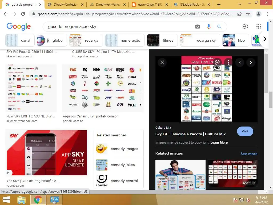The image size is (273, 205).
Task: Open Control Panel taskbar icon
Action: tap(54, 200)
